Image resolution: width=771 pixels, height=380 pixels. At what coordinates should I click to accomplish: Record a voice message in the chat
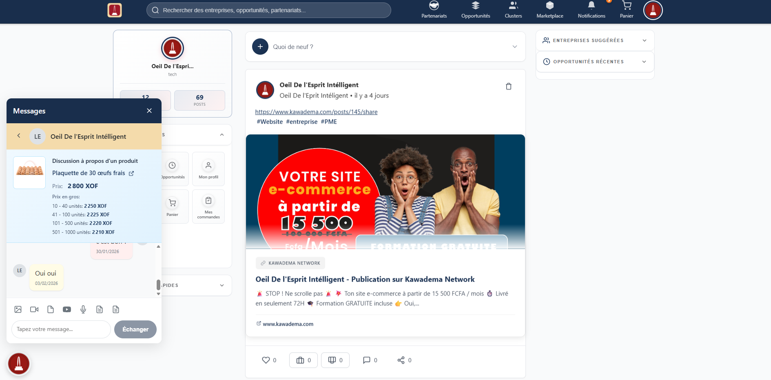[x=83, y=309]
